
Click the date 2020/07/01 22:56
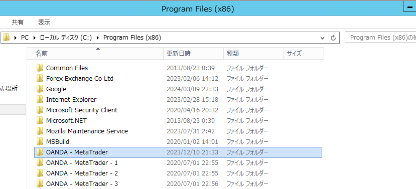(192, 184)
